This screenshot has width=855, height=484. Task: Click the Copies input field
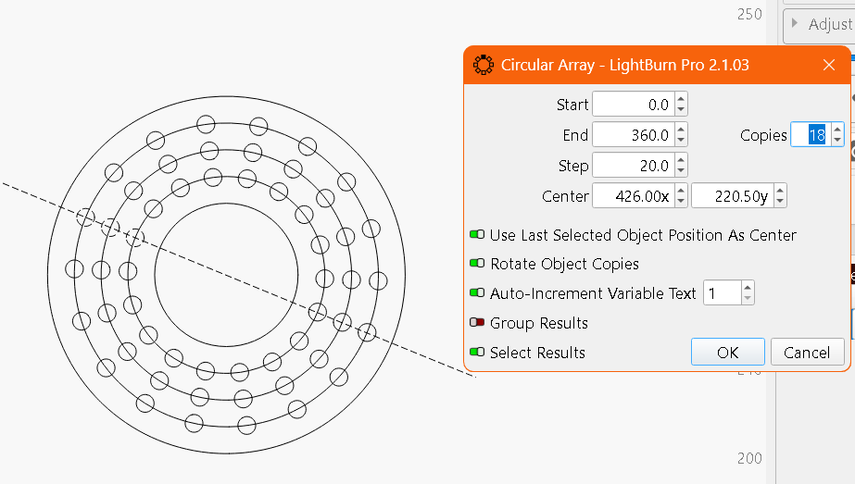click(811, 134)
